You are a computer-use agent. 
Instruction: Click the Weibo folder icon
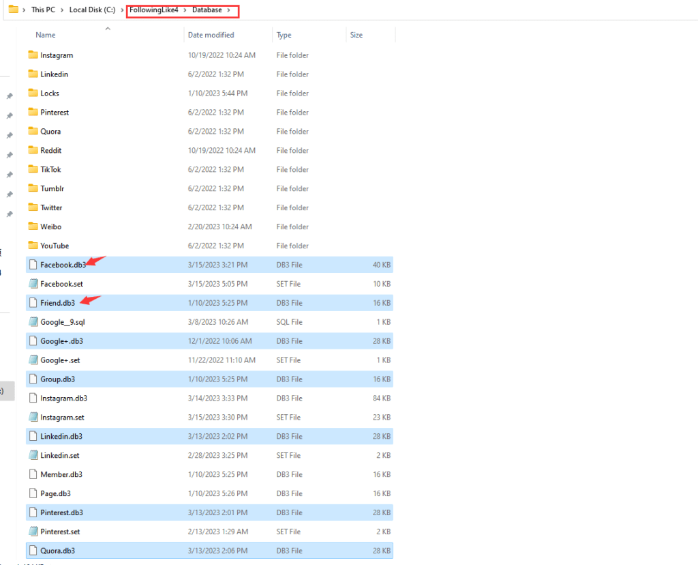click(x=33, y=227)
